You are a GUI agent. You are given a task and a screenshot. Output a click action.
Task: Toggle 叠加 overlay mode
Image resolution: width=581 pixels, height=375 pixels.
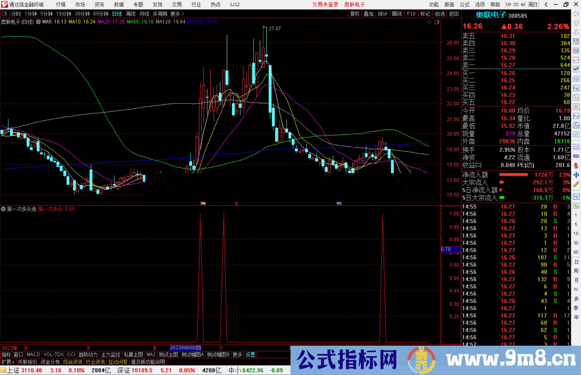point(369,14)
